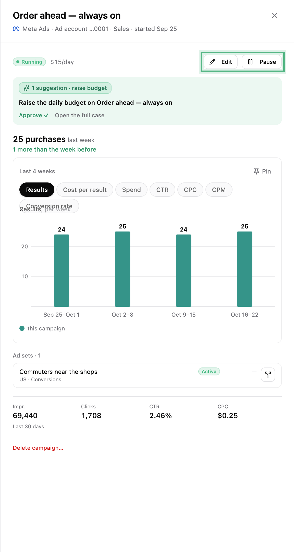Click the 2.46% CTR value
The image size is (294, 552).
[x=161, y=416]
